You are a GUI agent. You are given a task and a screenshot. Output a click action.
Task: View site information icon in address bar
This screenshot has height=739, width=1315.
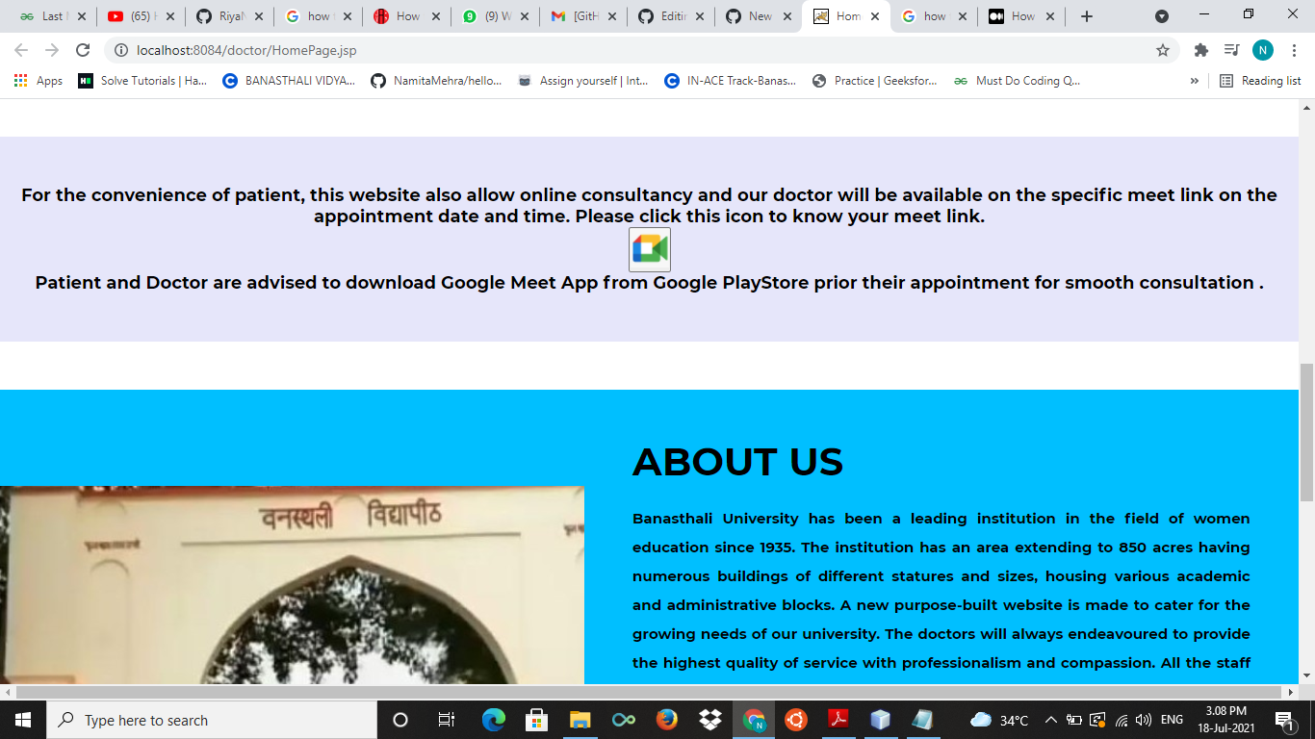pyautogui.click(x=121, y=50)
